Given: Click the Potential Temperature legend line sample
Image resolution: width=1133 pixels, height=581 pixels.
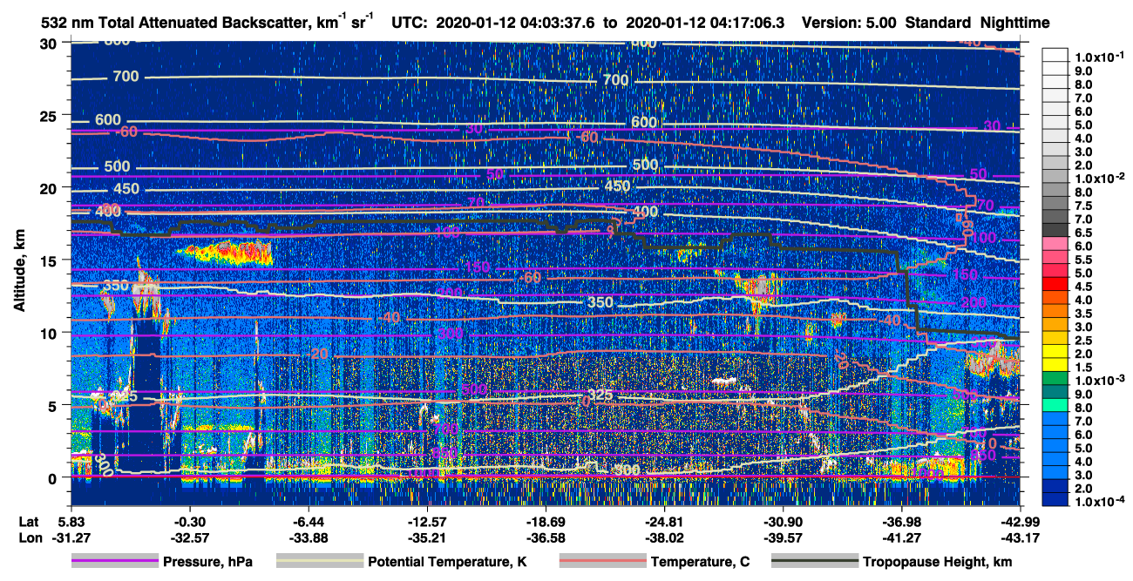Looking at the screenshot, I should click(x=319, y=562).
